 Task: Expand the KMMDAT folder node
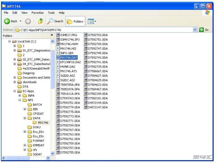[25, 145]
